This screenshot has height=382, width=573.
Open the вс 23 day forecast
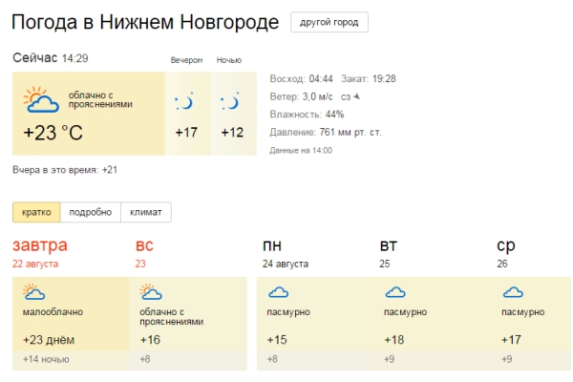pos(144,253)
